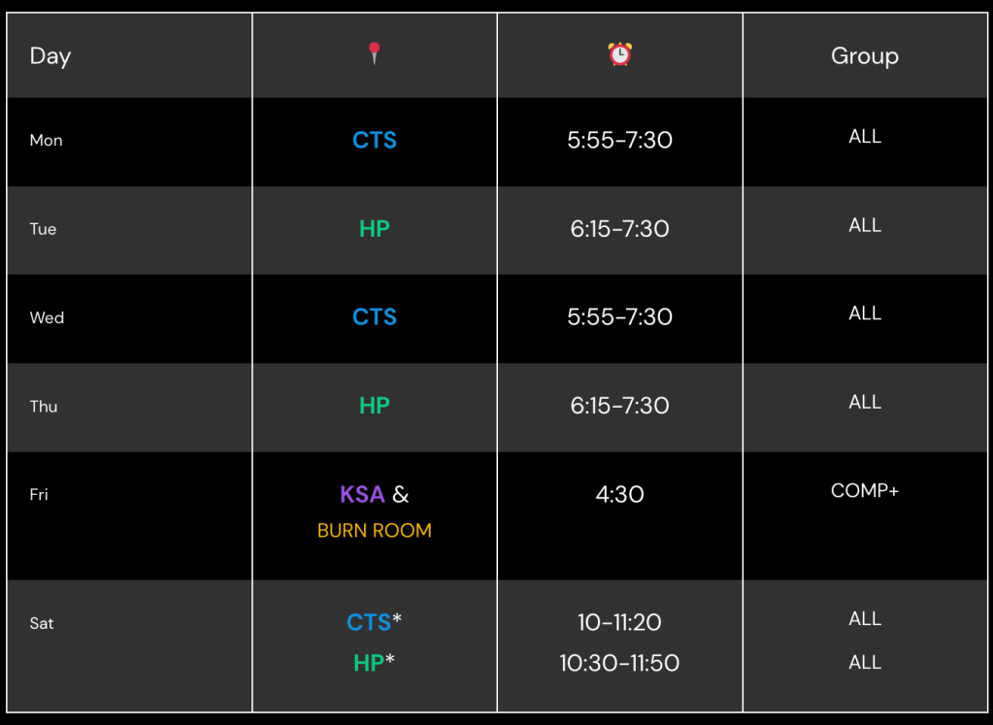Screen dimensions: 993x725
Task: Select the 4:30 time on Friday
Action: [619, 495]
